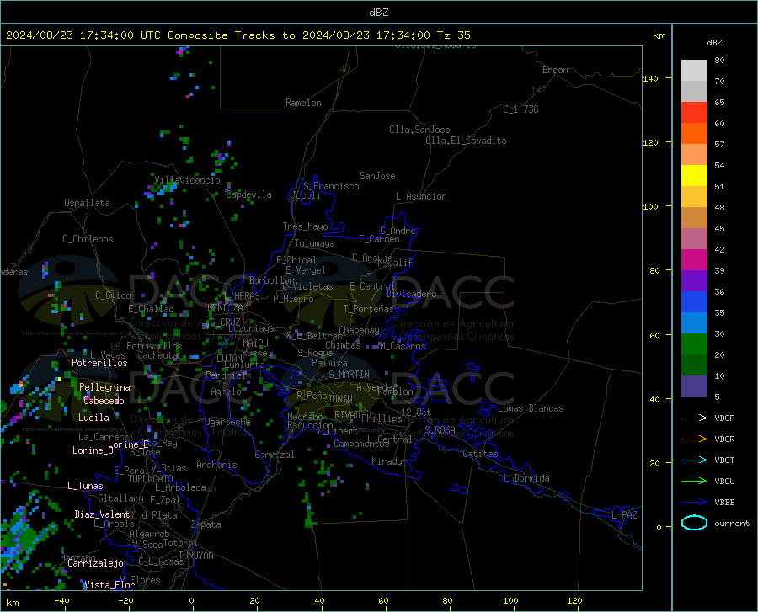Viewport: 758px width, 612px height.
Task: Click the cyan 'current' ellipse legend icon
Action: (694, 523)
